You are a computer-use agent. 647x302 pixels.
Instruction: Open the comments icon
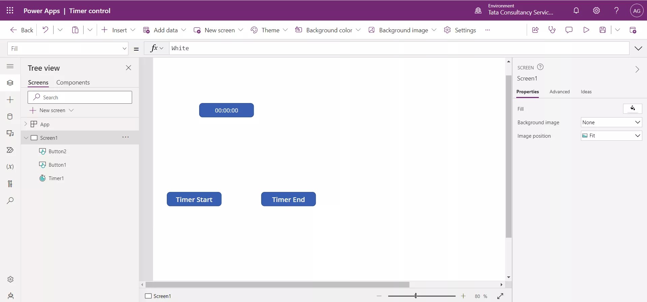[x=569, y=30]
